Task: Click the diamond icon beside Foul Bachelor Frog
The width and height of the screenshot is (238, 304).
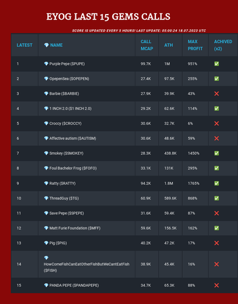Action: pos(46,168)
